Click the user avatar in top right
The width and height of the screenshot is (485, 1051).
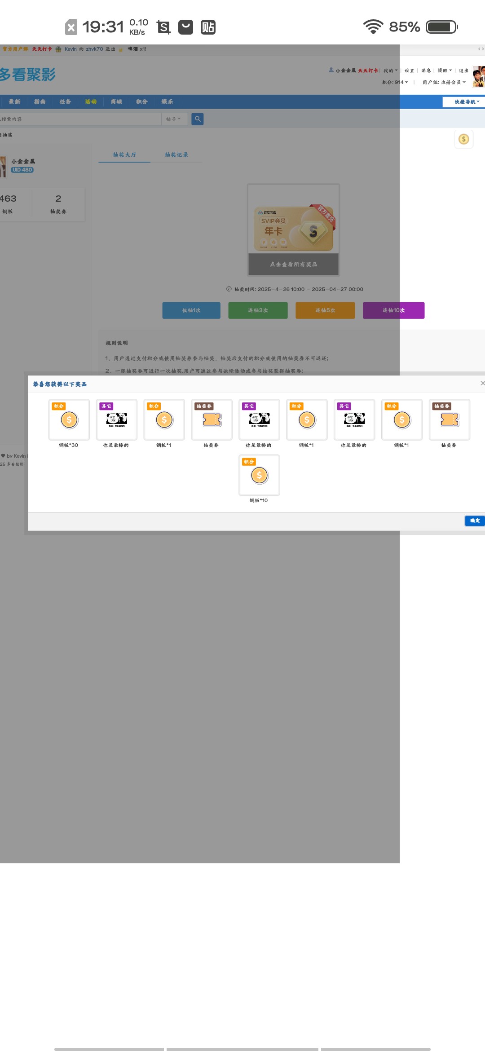[x=479, y=76]
